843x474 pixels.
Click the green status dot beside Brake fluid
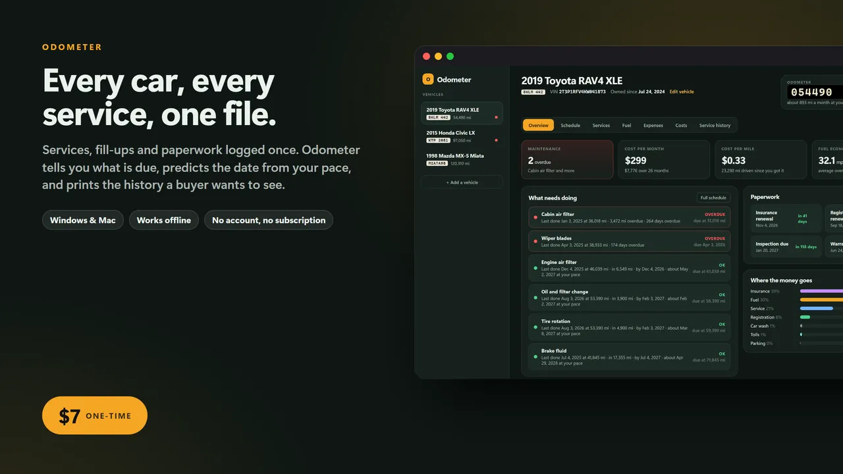tap(535, 357)
